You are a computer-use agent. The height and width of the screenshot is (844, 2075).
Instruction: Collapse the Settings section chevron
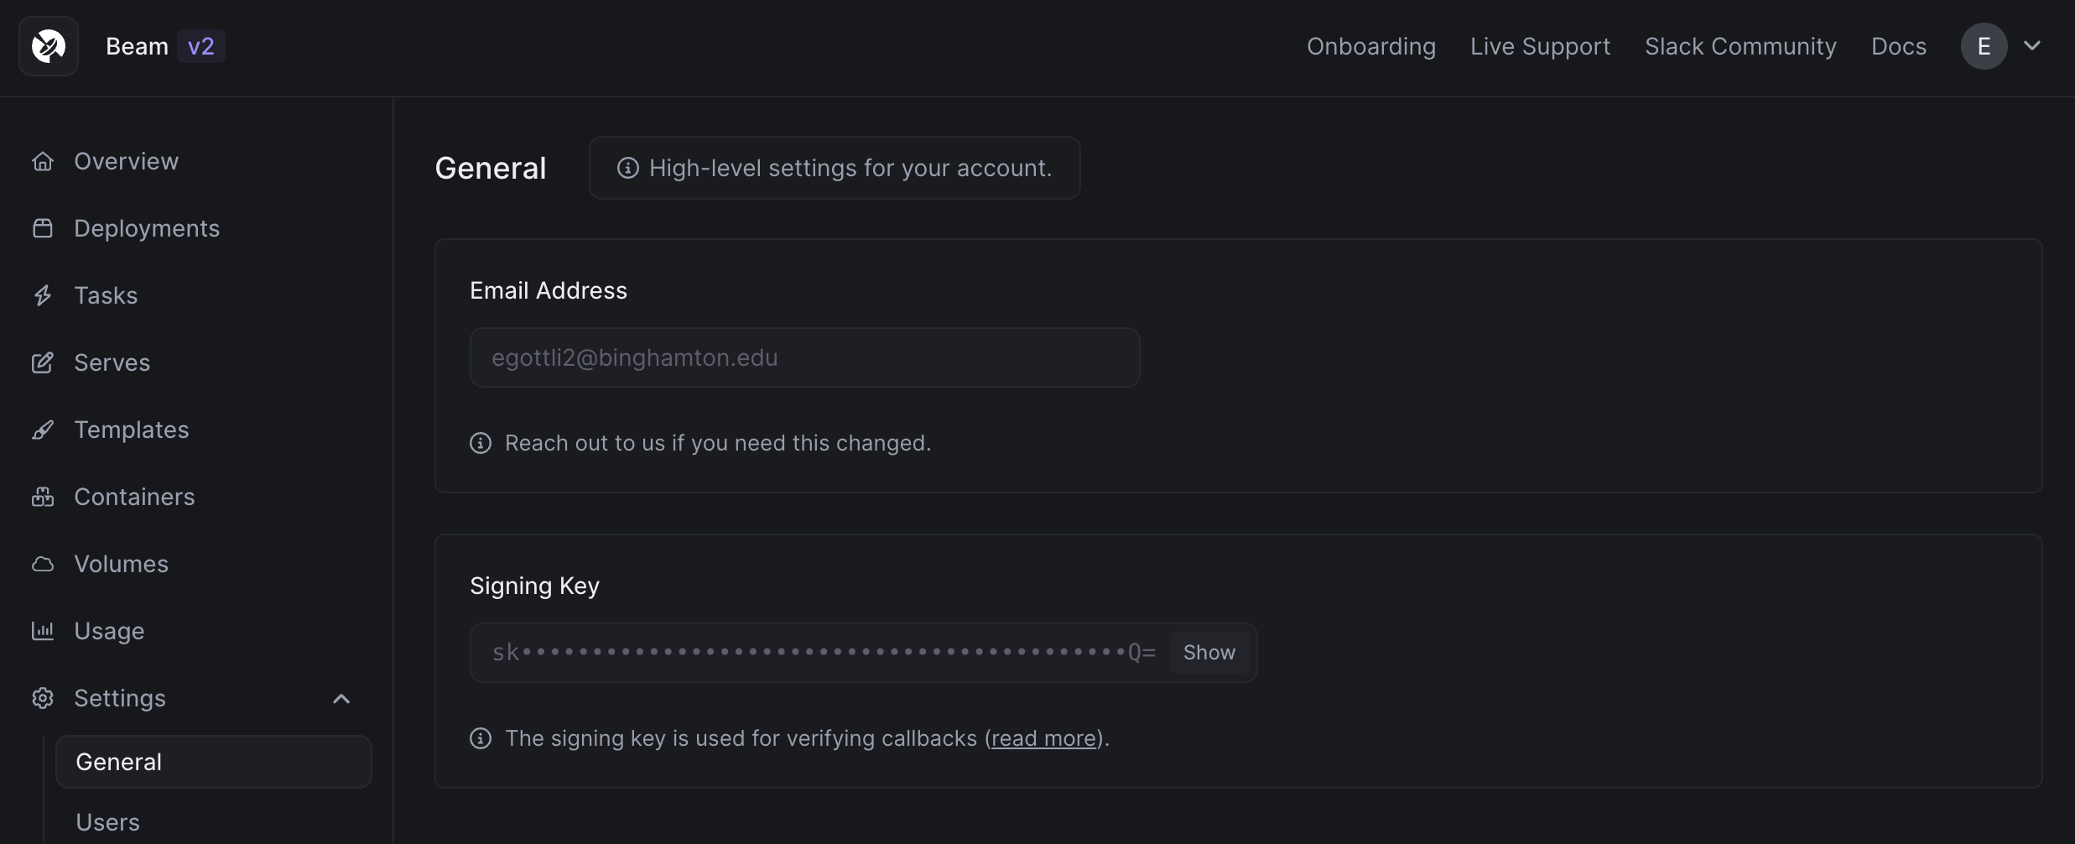[341, 699]
